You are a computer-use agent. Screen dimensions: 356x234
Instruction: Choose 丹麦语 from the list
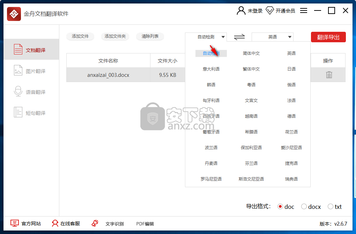[211, 163]
